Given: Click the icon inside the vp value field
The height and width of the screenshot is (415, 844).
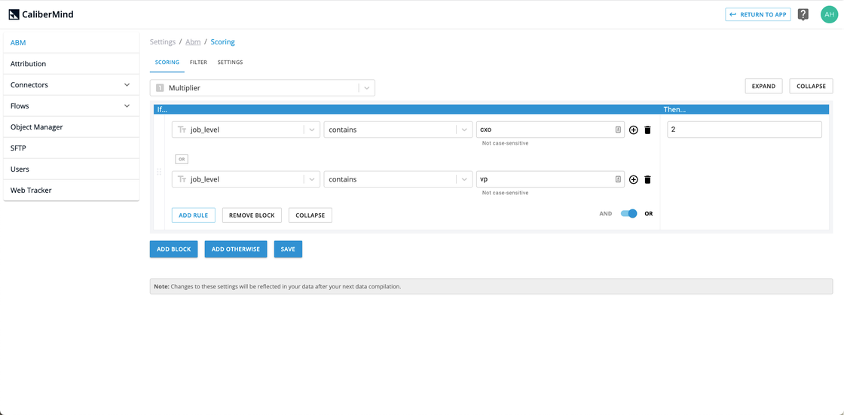Looking at the screenshot, I should [x=618, y=179].
